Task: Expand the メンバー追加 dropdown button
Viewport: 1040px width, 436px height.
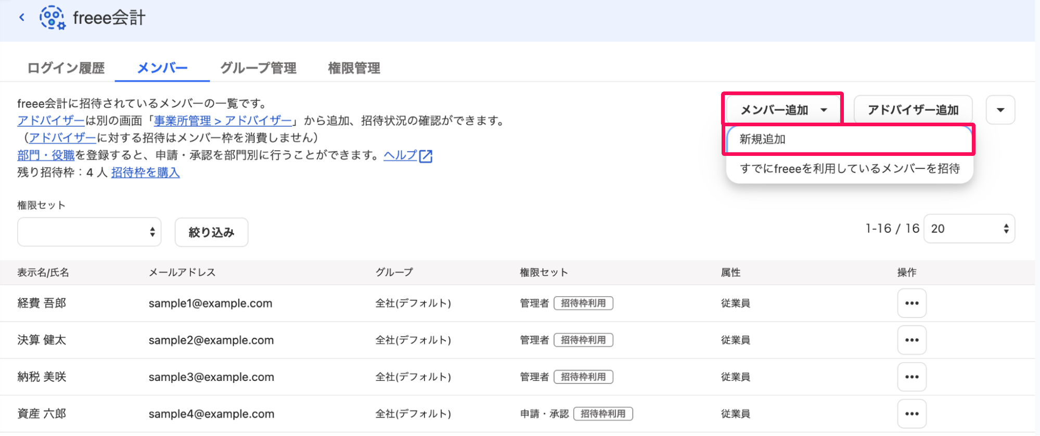Action: click(x=782, y=110)
